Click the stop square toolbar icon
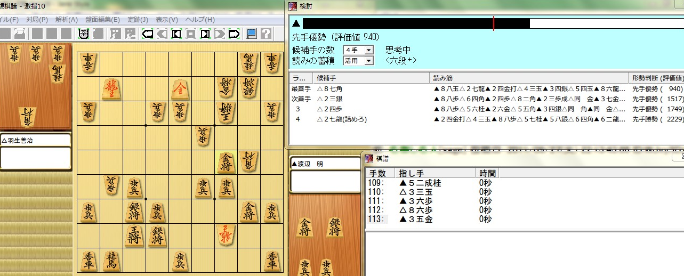Screen dimensions: 684x276 191,34
